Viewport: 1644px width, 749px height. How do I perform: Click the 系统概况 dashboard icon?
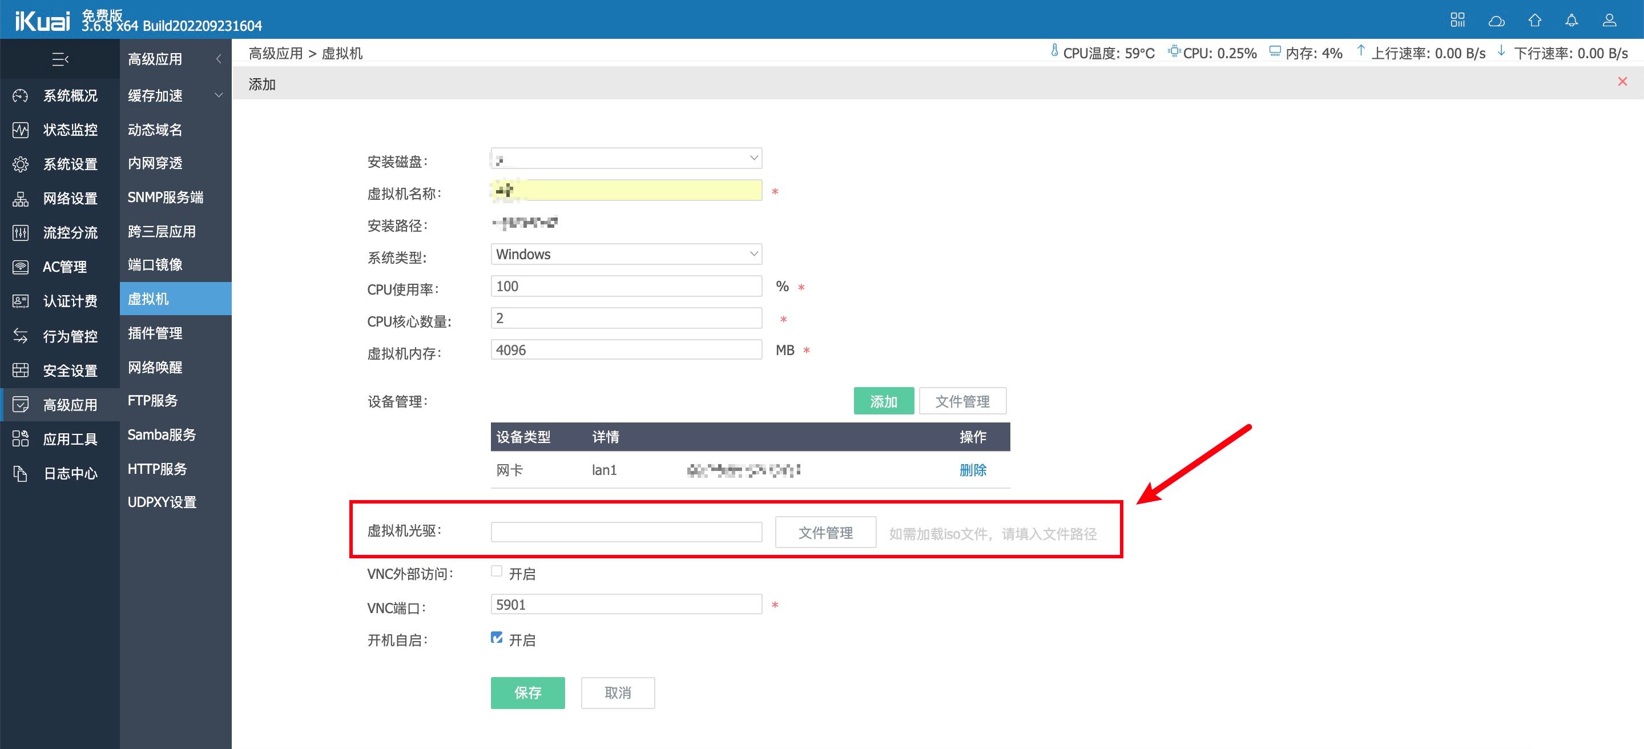21,96
